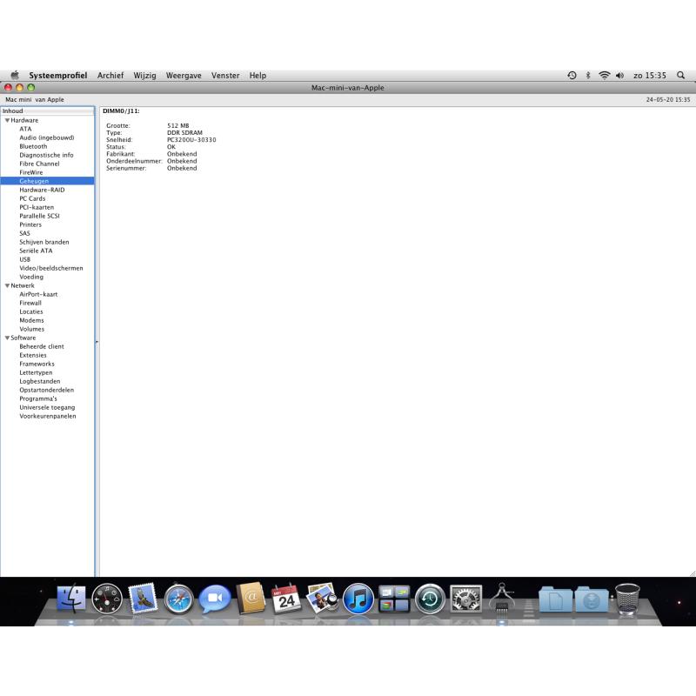The width and height of the screenshot is (696, 696).
Task: Open the Help menu
Action: pyautogui.click(x=258, y=76)
